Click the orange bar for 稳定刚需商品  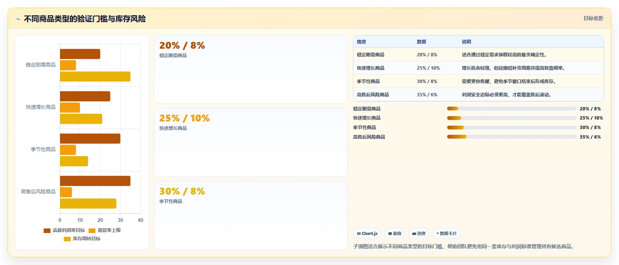click(x=68, y=65)
